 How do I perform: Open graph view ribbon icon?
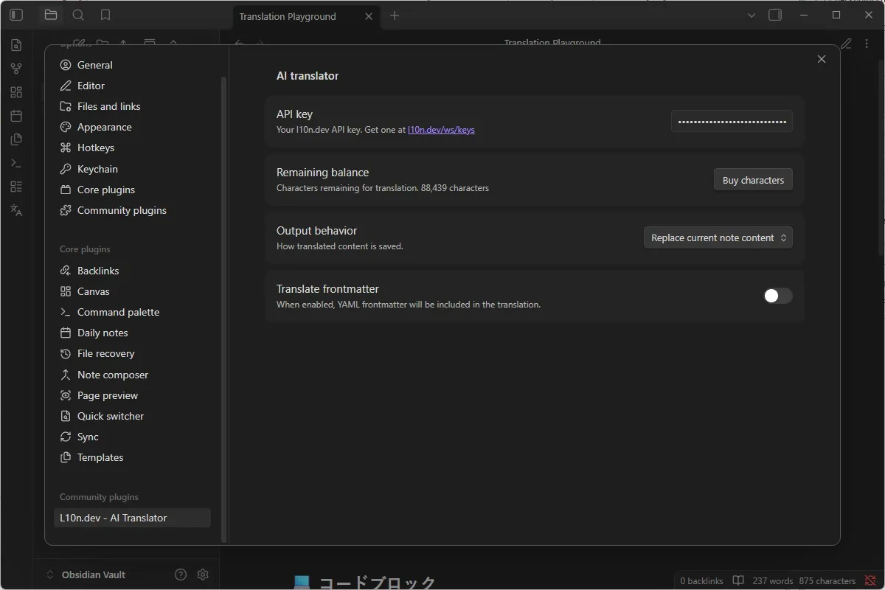pos(16,69)
